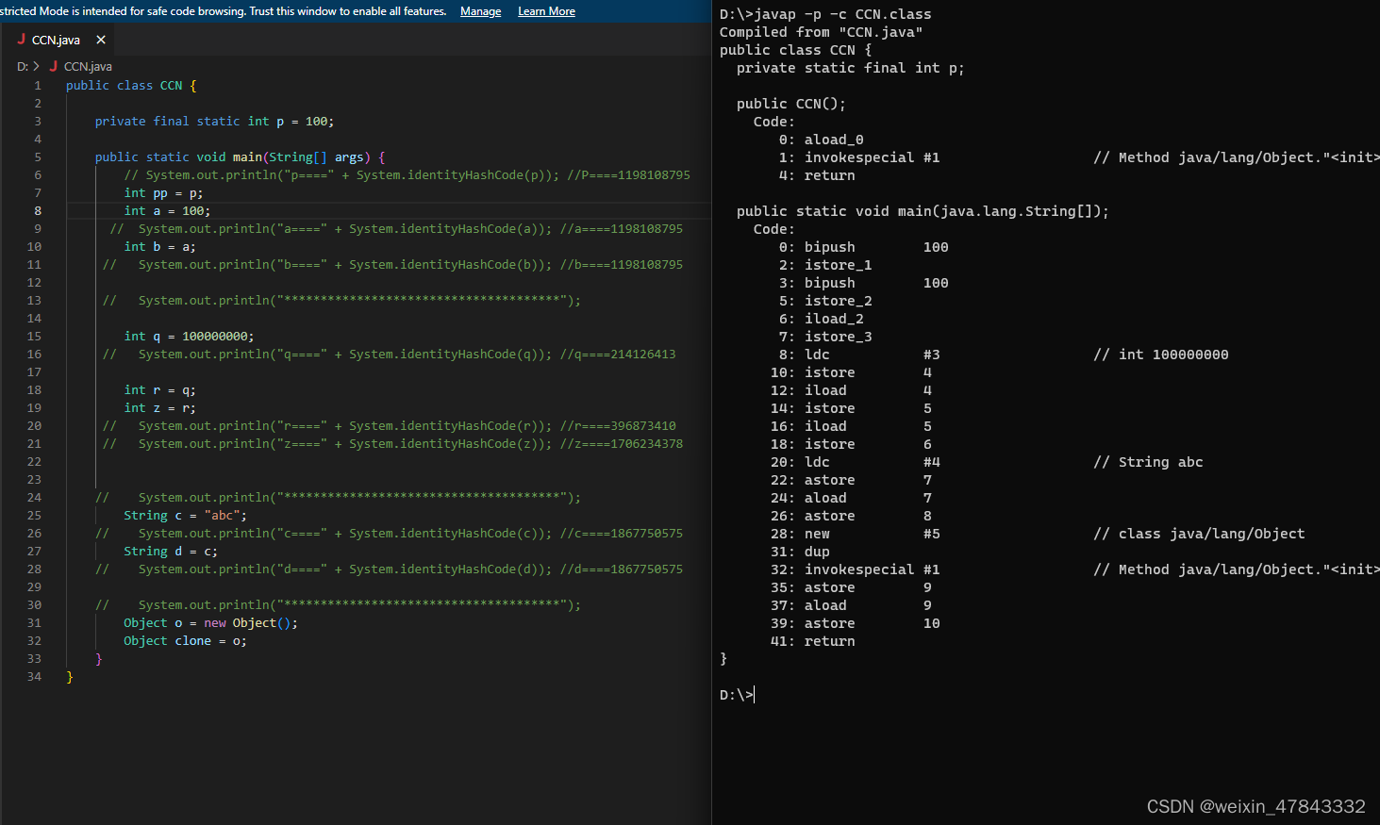
Task: Click 'int z = r;' code line
Action: coord(159,408)
